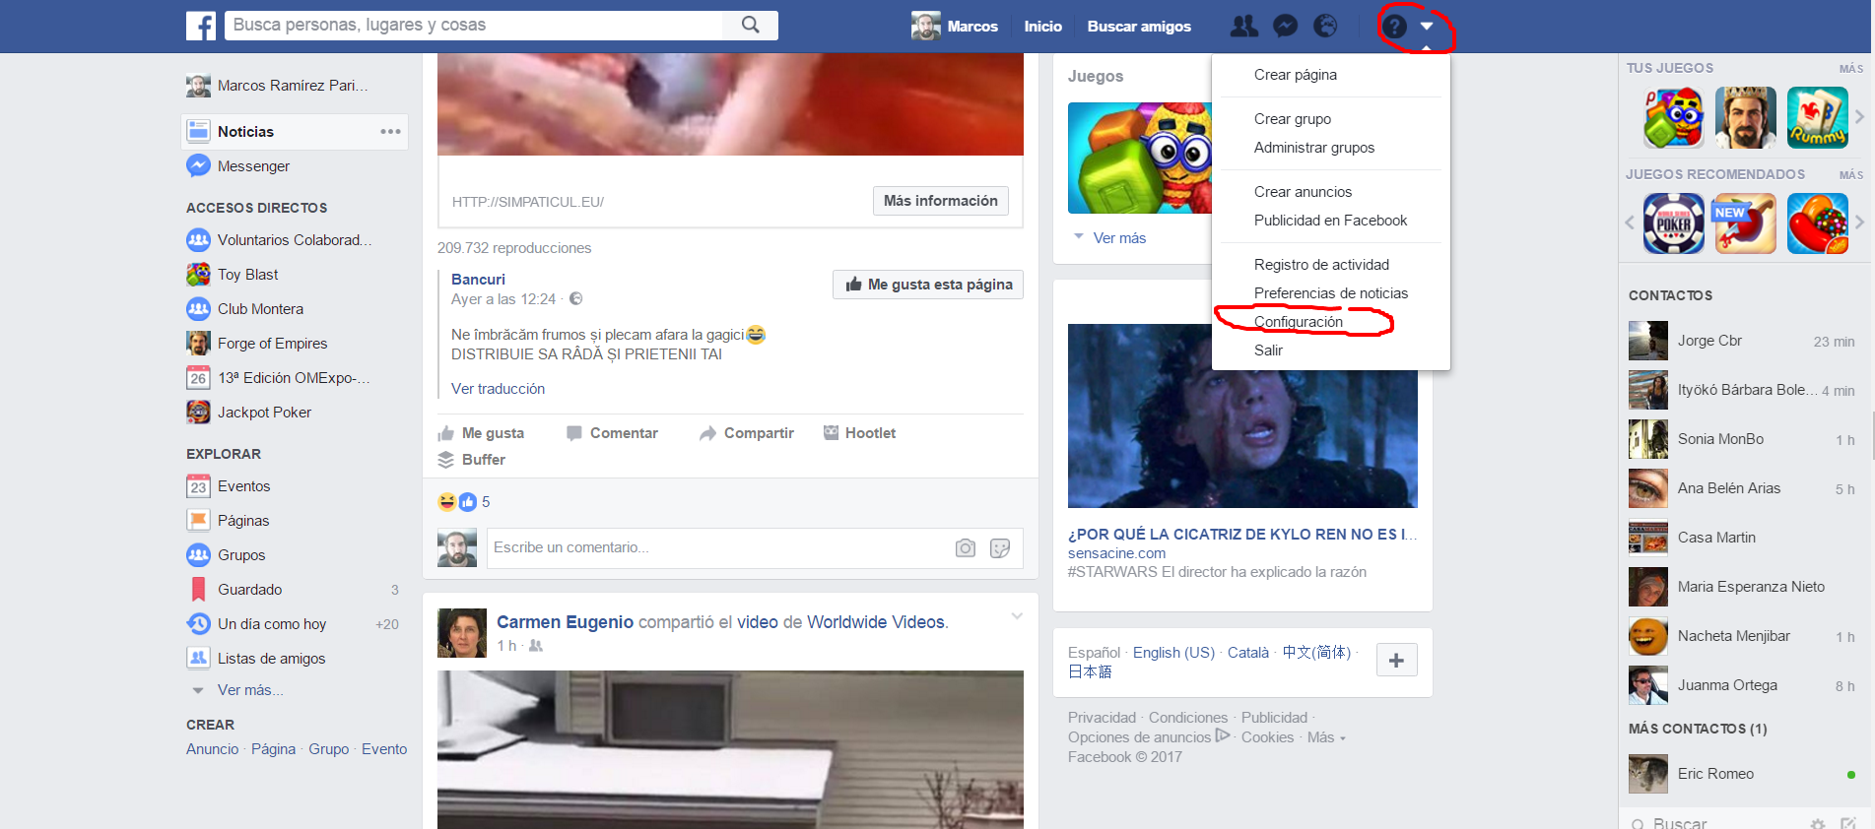Image resolution: width=1875 pixels, height=829 pixels.
Task: Attach photo with camera icon in comment
Action: (966, 548)
